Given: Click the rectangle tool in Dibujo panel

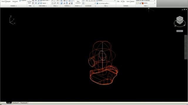Looking at the screenshot, I should coord(55,3).
